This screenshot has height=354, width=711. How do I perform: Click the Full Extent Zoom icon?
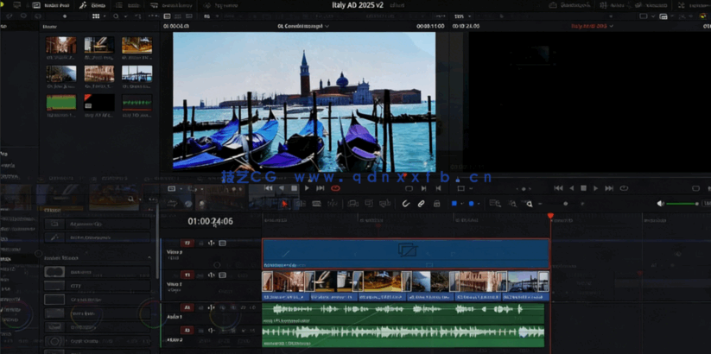click(495, 204)
